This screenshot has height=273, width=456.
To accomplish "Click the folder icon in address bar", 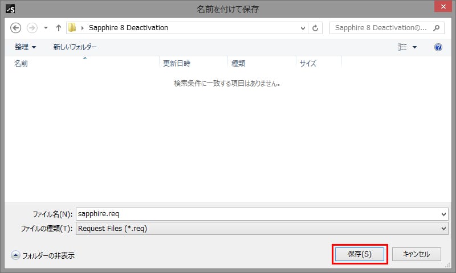I will pyautogui.click(x=72, y=27).
